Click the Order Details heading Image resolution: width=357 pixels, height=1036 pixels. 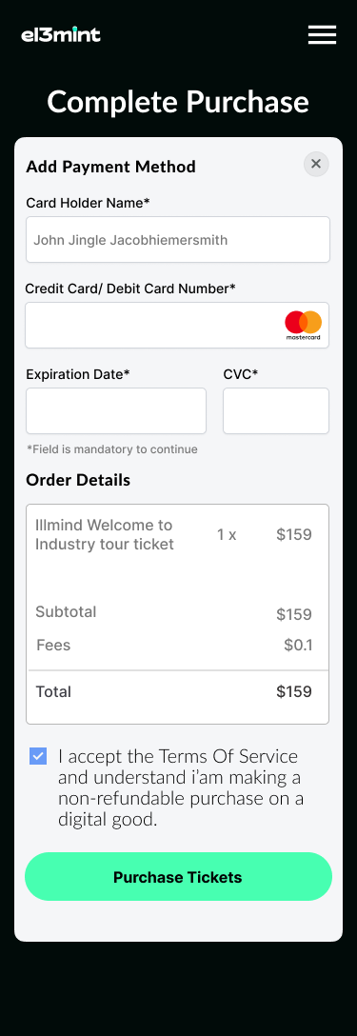point(78,480)
